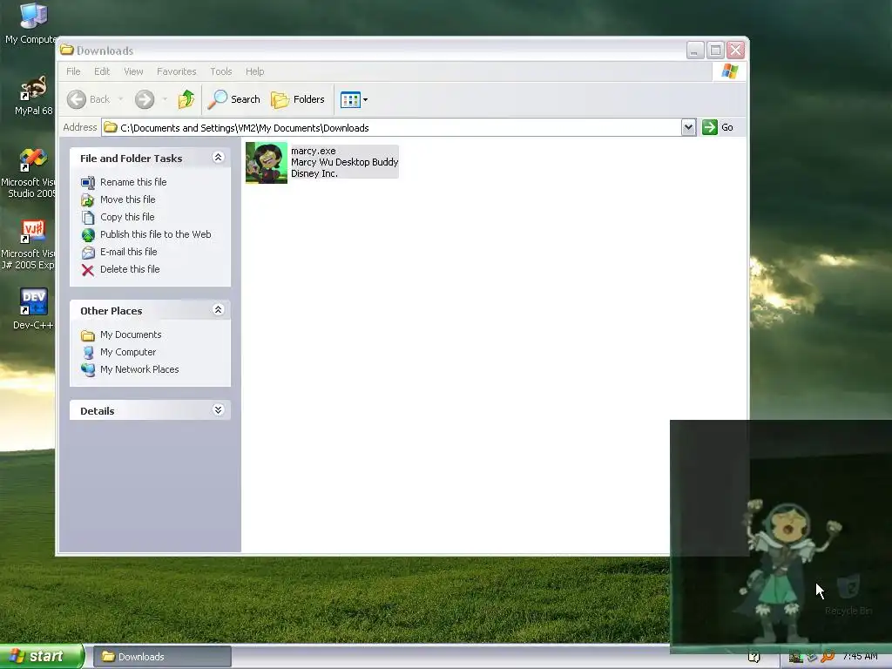Collapse the File and Folder Tasks panel
Viewport: 892px width, 669px height.
[x=218, y=158]
